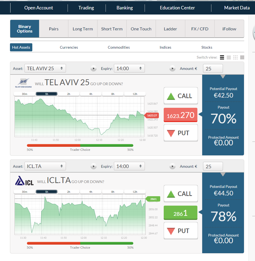Click the TEL AVIV 25 Trader Choice bar
Viewport: 255px width, 261px height.
[80, 145]
